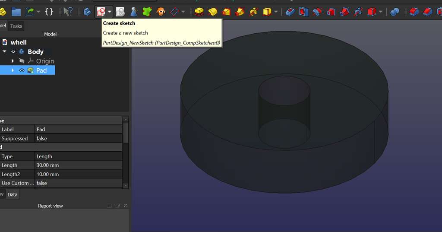Viewport: 442px width, 232px height.
Task: Click the Chamfer tool icon
Action: coord(428,12)
